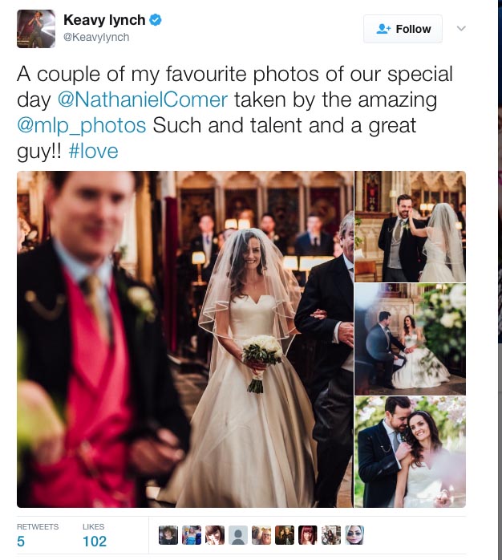Follow Keavy lynch
Viewport: 502px width, 560px height.
coord(403,29)
